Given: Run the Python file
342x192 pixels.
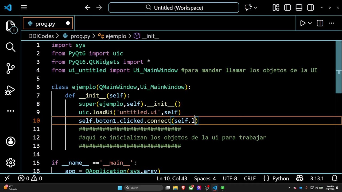Looking at the screenshot, I should tap(303, 23).
